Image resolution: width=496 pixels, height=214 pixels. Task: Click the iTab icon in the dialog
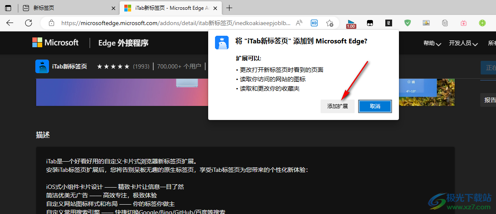(222, 43)
